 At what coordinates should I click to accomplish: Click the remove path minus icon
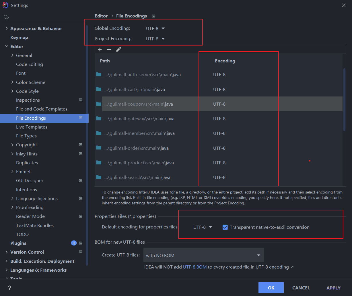pyautogui.click(x=109, y=50)
